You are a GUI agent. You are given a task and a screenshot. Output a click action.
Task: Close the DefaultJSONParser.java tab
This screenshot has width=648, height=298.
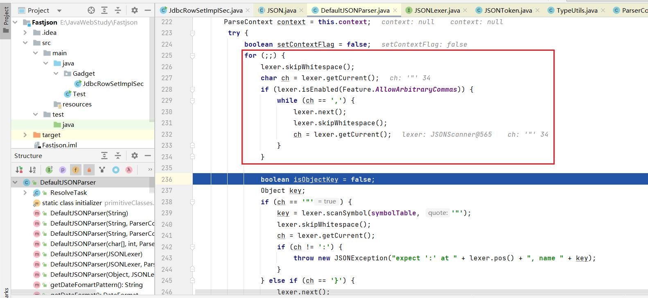tap(395, 10)
